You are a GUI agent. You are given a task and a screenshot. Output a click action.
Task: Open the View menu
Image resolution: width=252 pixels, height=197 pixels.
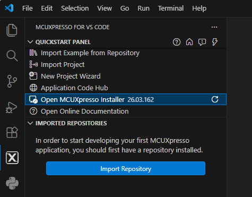click(x=105, y=8)
